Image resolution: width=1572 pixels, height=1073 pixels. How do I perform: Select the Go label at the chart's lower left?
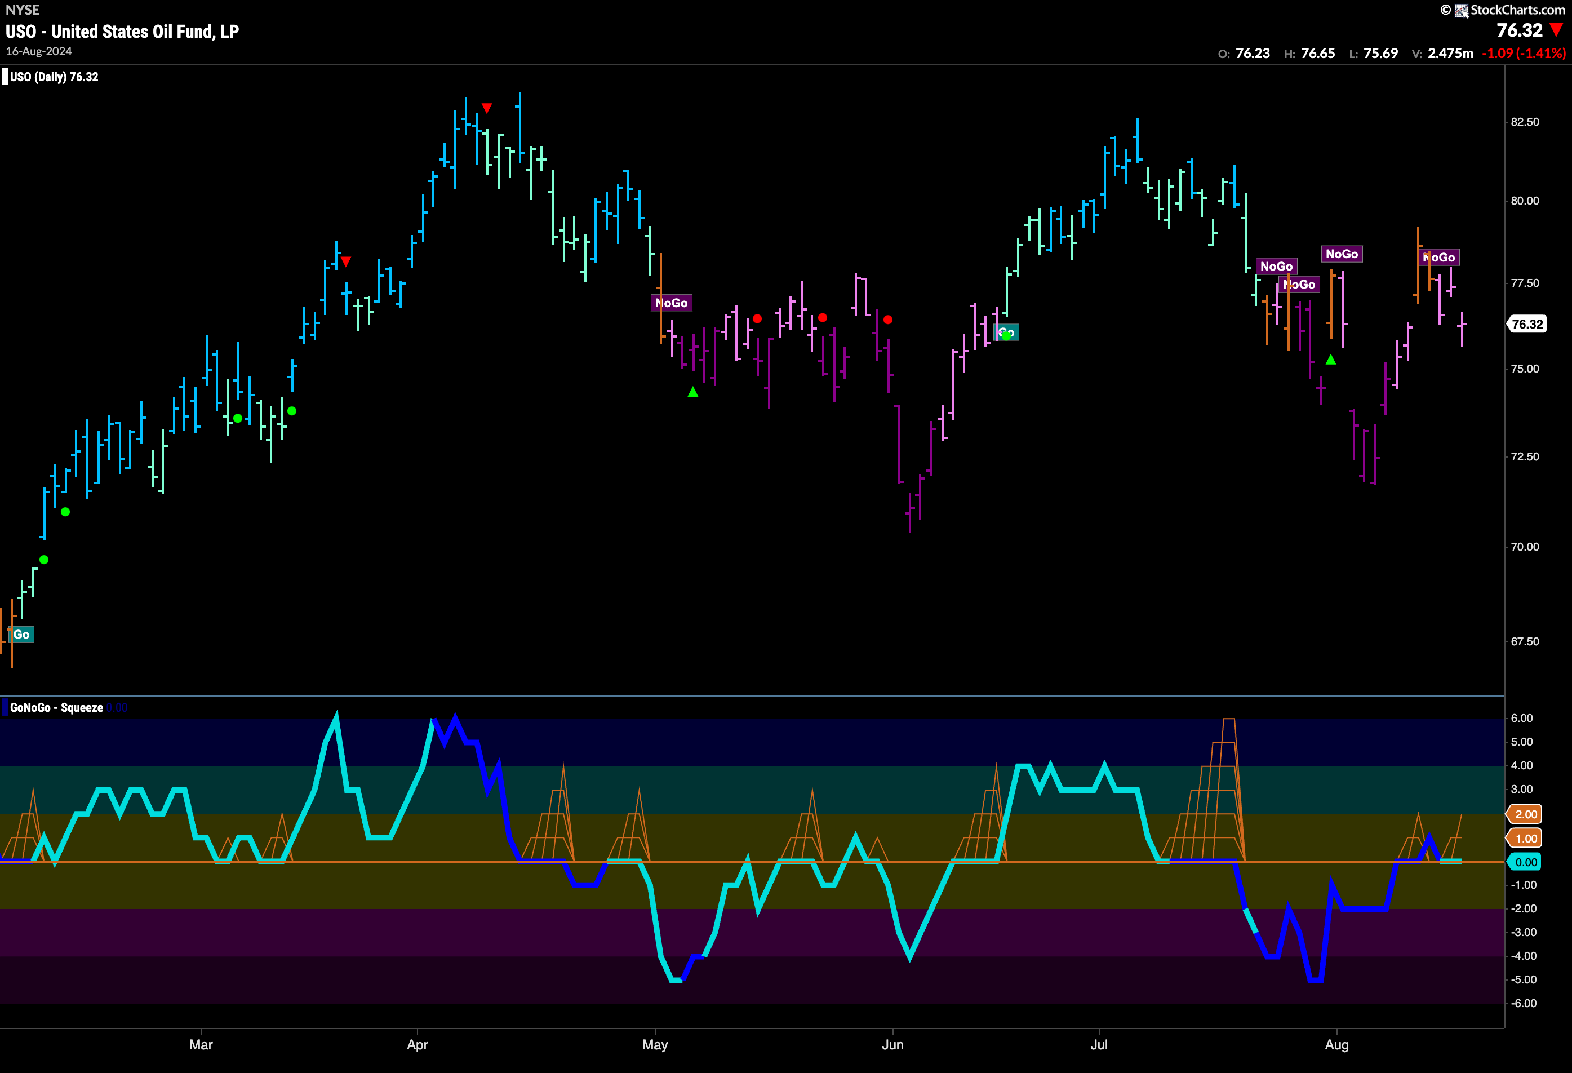pos(21,635)
